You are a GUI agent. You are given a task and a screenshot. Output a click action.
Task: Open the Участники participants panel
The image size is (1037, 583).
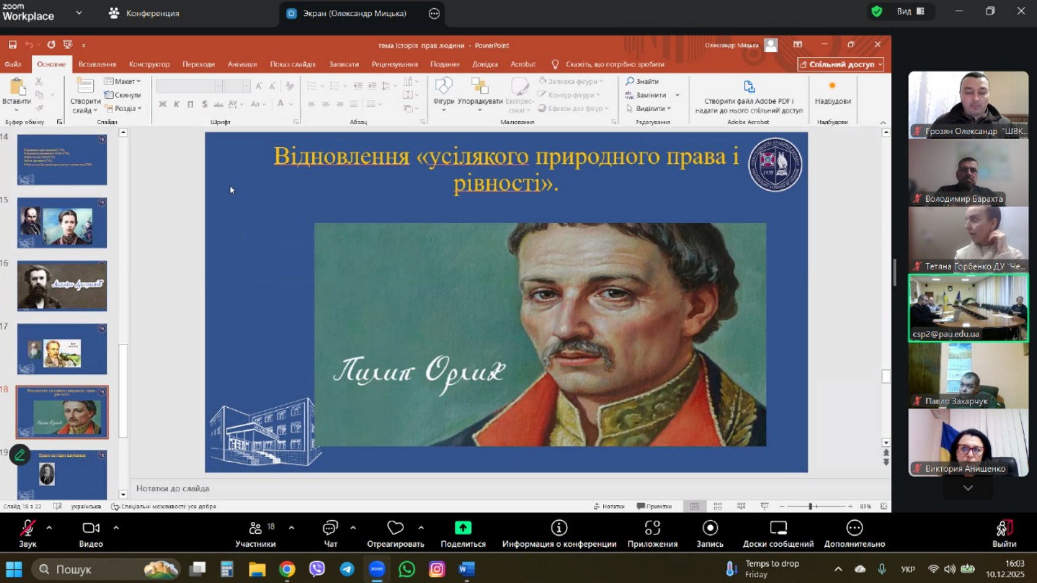pos(255,528)
